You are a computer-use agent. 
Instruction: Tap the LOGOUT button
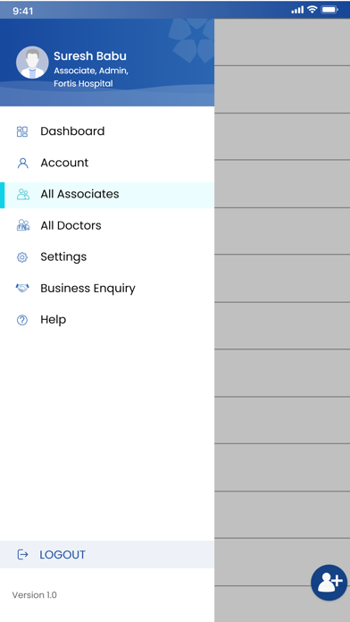107,555
